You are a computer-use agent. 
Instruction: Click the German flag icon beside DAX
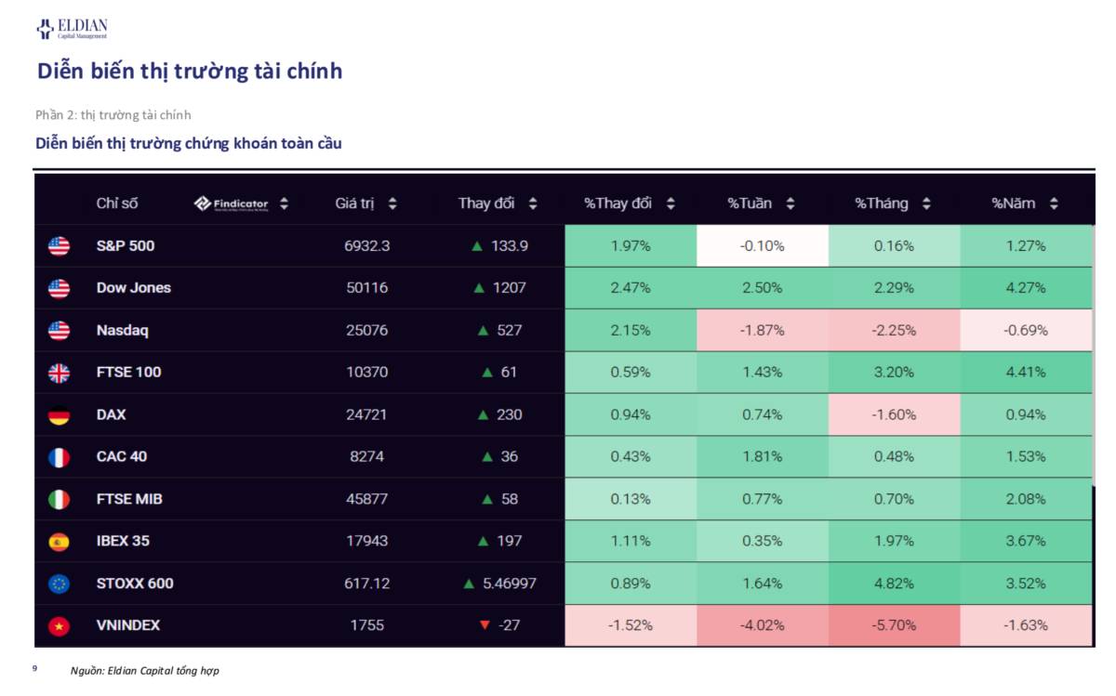pos(59,414)
